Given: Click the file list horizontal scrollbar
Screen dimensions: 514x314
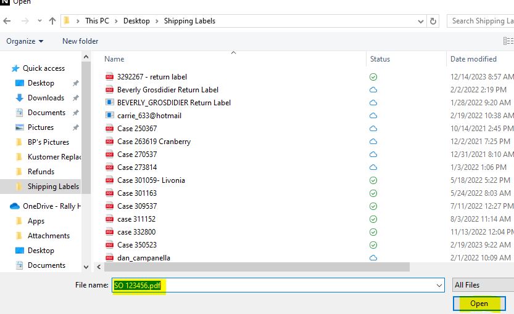Looking at the screenshot, I should pyautogui.click(x=257, y=267).
